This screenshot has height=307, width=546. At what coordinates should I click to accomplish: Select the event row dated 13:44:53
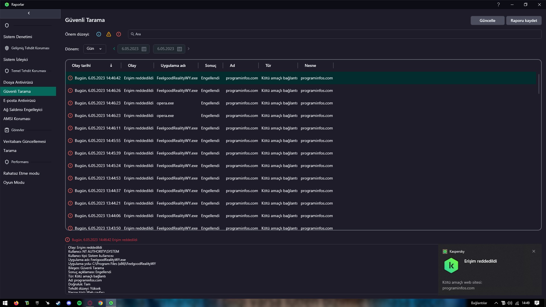(x=301, y=178)
